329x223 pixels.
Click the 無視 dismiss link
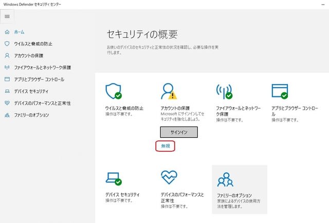click(x=166, y=146)
